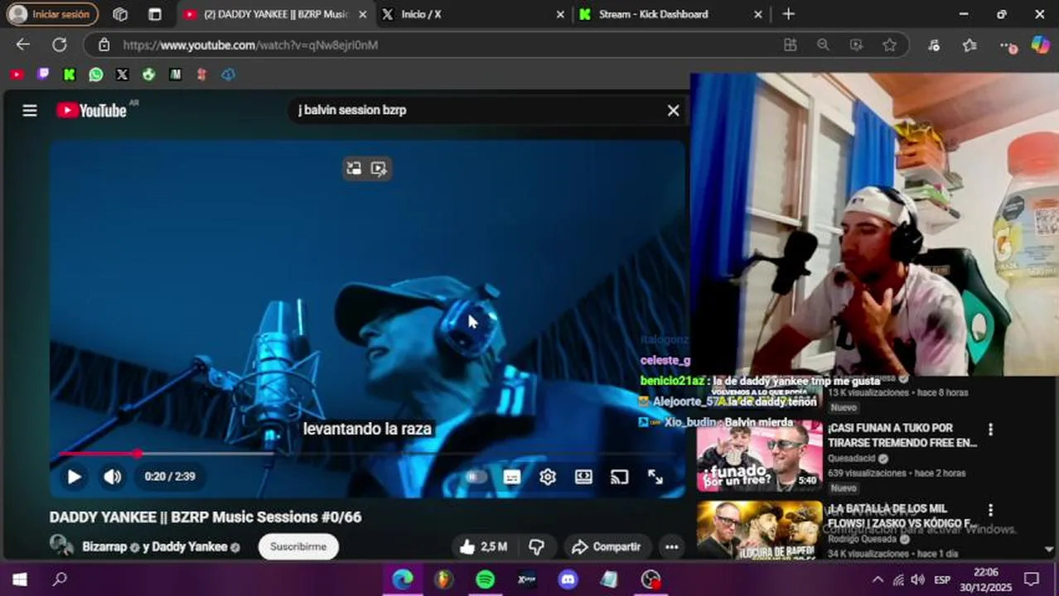
Task: Open the Windows Start menu
Action: [x=20, y=579]
